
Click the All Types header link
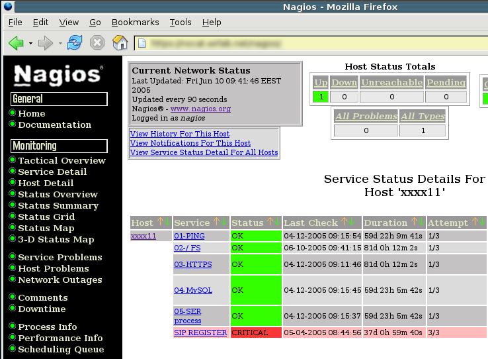point(423,116)
